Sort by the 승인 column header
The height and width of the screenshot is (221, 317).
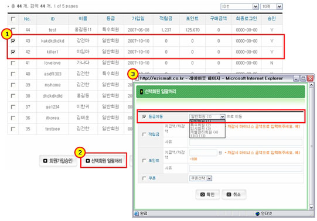tap(271, 19)
